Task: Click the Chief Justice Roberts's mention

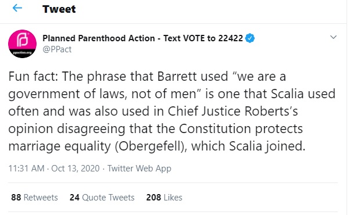Action: (233, 111)
